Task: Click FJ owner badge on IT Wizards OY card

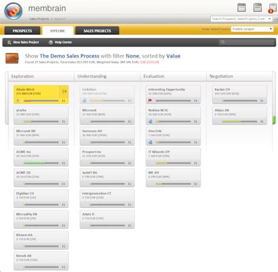Action: tap(196, 163)
